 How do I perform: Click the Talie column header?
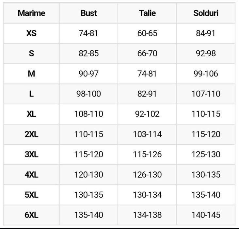(x=147, y=13)
